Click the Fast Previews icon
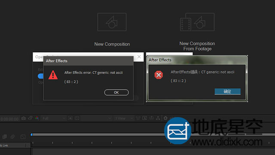 click(x=145, y=118)
